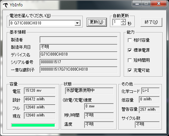
Task: Increase auto-update seconds with up arrow
Action: tap(123, 20)
